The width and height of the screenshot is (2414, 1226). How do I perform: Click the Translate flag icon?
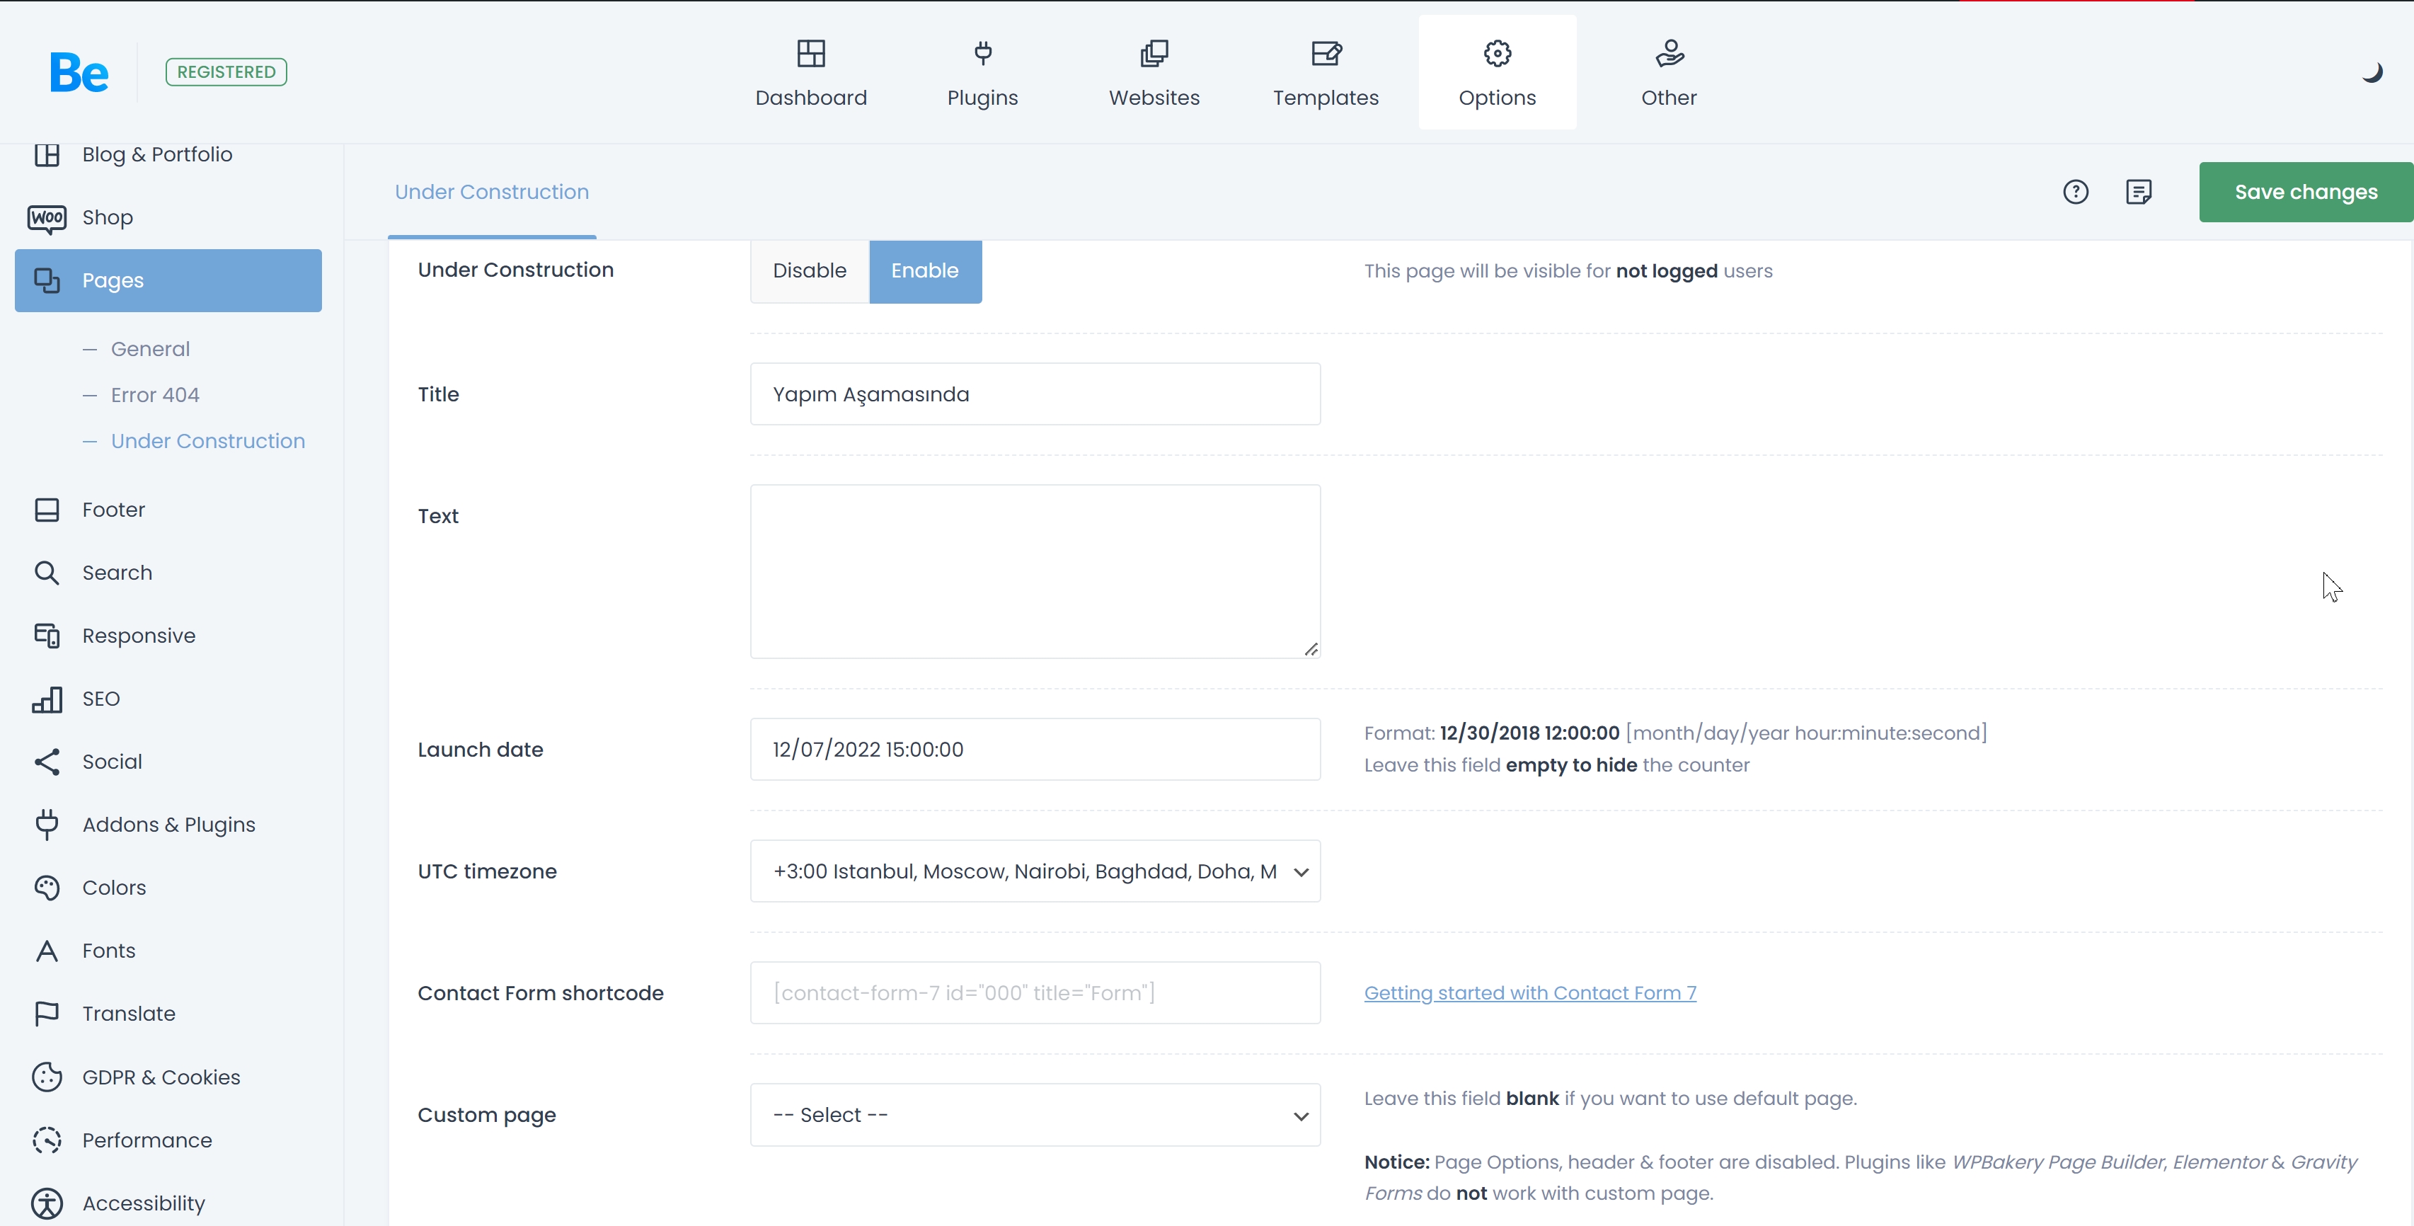47,1014
